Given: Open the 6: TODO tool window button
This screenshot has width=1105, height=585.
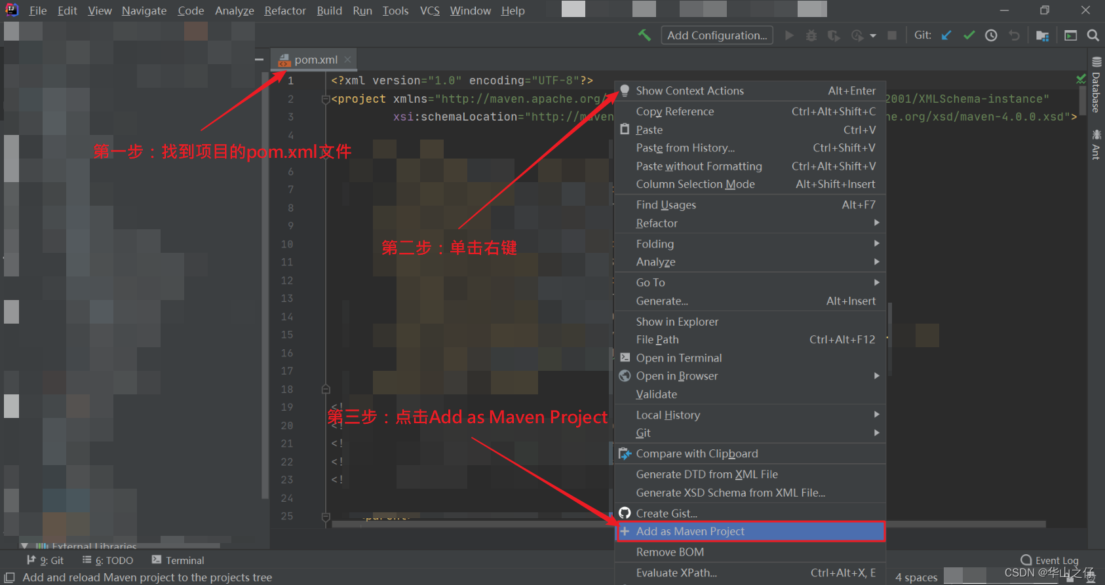Looking at the screenshot, I should (108, 560).
